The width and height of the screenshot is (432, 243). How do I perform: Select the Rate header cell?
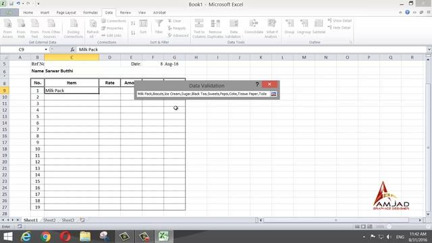coord(109,82)
